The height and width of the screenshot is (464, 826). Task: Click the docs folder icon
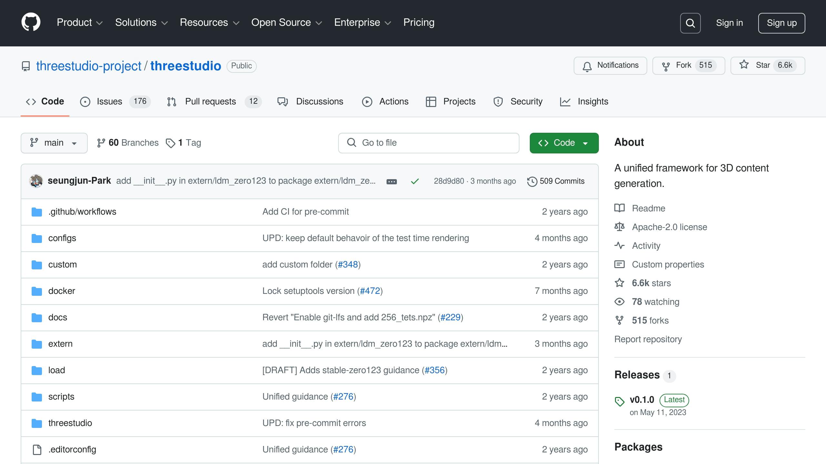pos(37,317)
